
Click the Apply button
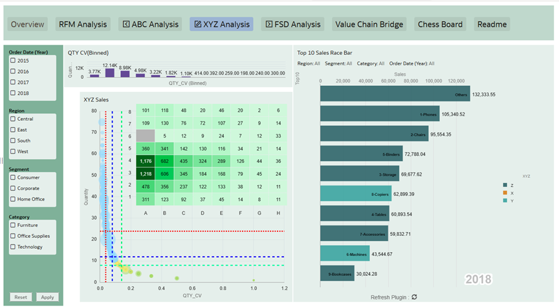(x=47, y=297)
